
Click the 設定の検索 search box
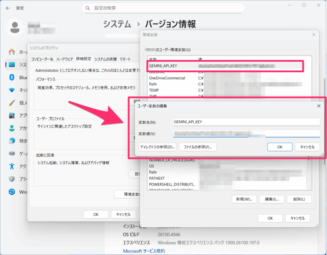[163, 8]
